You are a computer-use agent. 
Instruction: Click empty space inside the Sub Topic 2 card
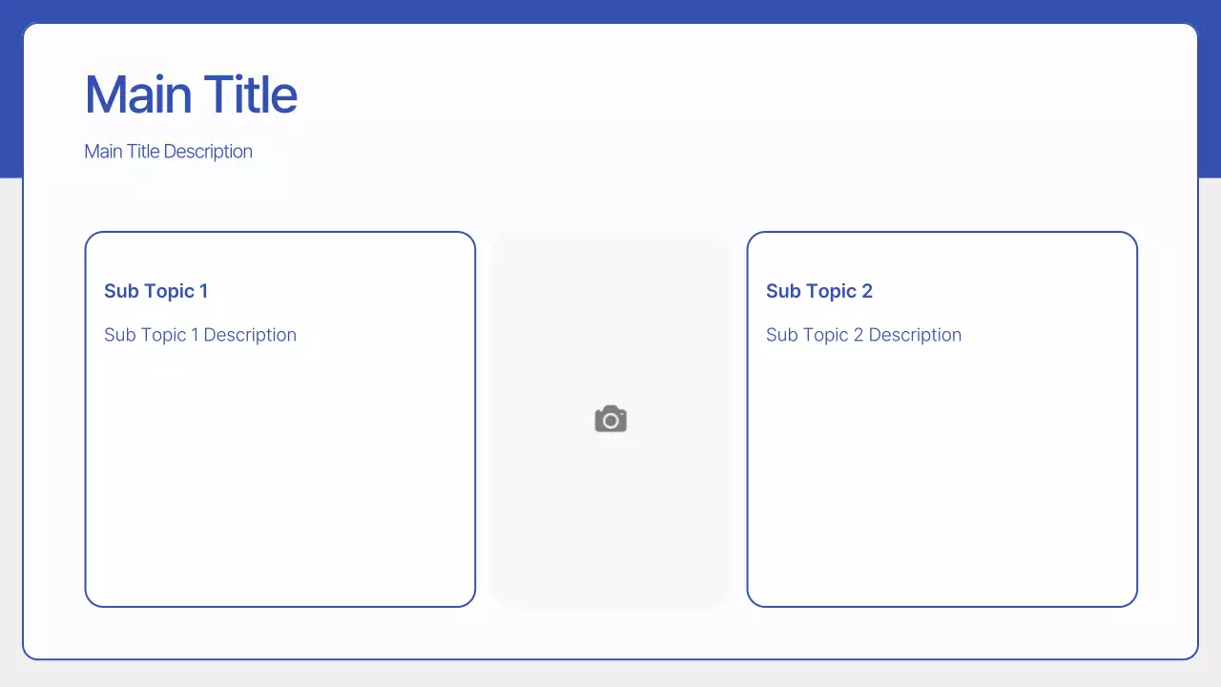click(942, 477)
